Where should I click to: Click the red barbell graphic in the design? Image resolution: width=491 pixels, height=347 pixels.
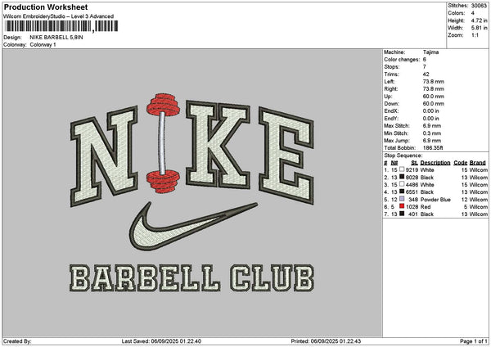pyautogui.click(x=163, y=142)
